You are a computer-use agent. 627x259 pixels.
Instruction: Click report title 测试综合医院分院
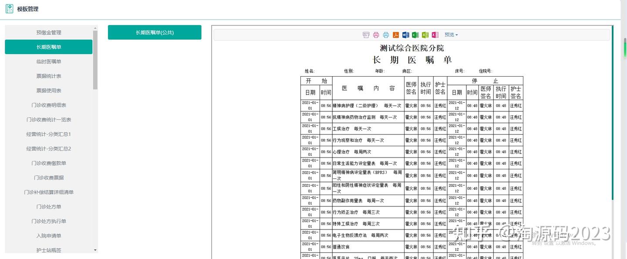[x=412, y=48]
